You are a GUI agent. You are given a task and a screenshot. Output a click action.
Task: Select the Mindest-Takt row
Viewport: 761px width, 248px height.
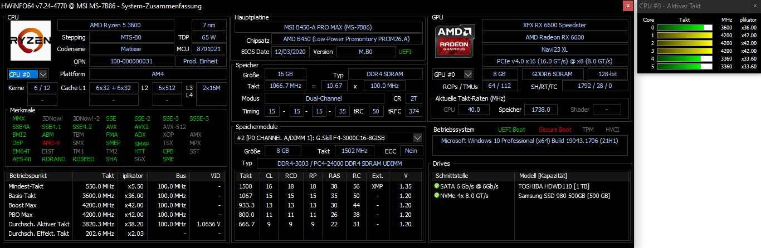116,186
